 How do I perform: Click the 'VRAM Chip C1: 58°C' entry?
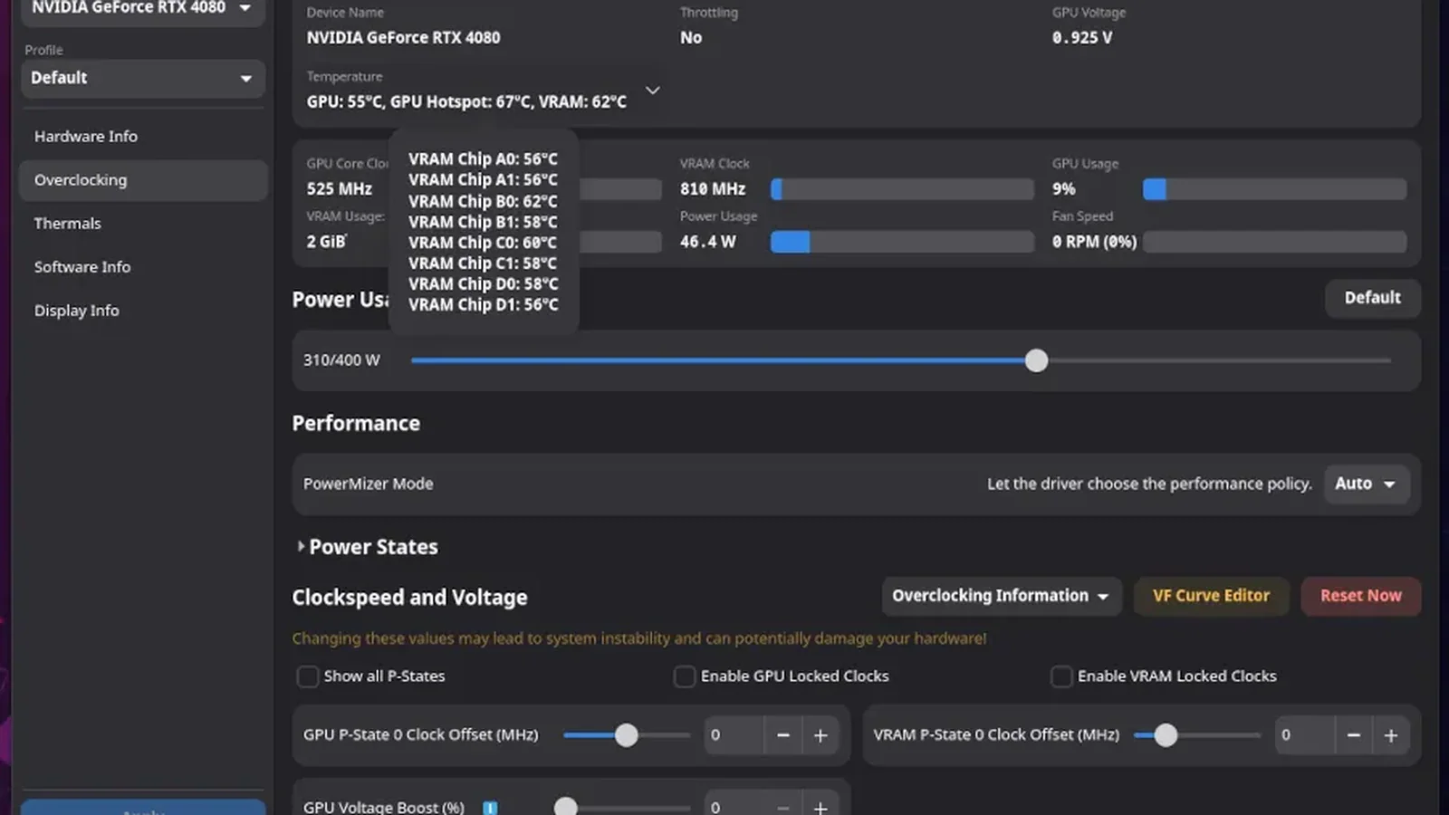coord(483,264)
